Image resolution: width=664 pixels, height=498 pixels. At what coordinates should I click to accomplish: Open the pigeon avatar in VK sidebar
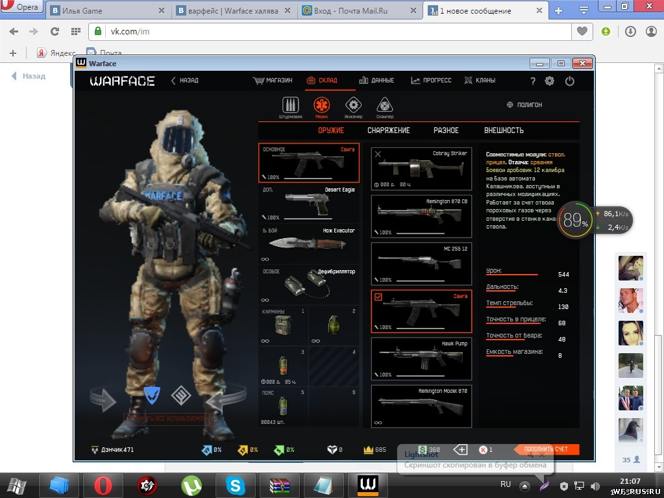[x=630, y=430]
